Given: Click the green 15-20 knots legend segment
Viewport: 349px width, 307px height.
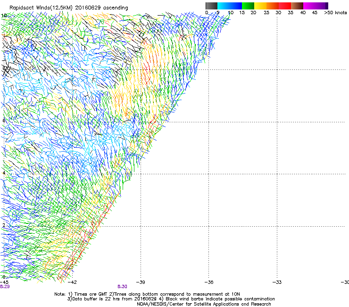Looking at the screenshot, I should [x=248, y=6].
